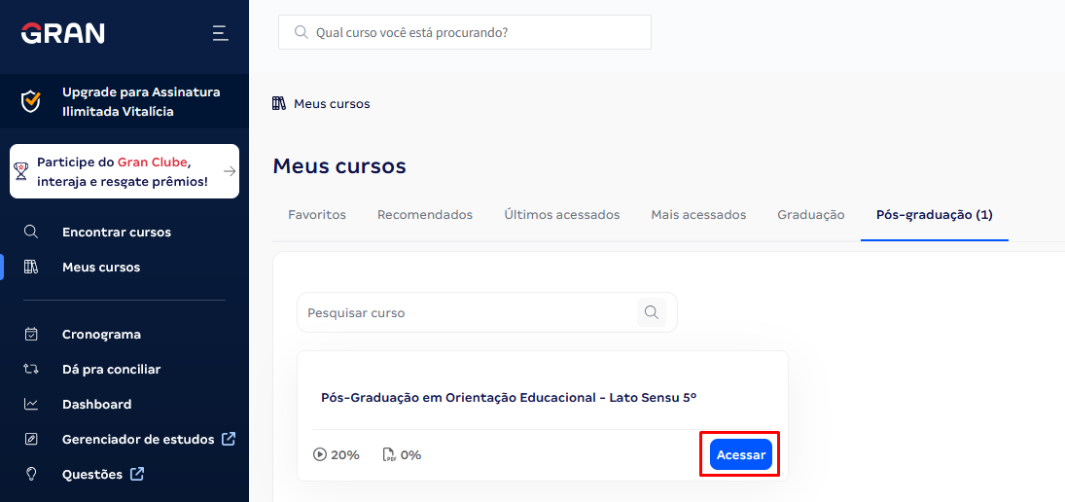
Task: Click the magnifier icon in Pesquisar curso
Action: [652, 312]
